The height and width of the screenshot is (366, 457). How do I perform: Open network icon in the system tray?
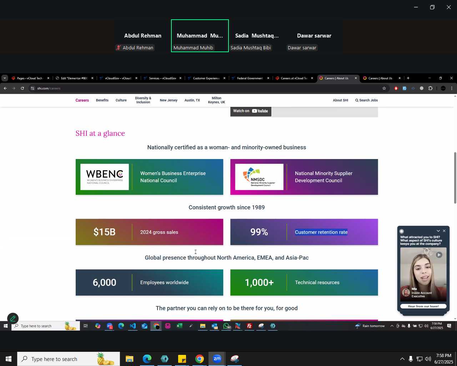420,359
